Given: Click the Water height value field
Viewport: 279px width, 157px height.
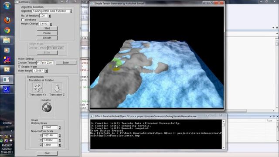Looking at the screenshot, I should tap(39, 71).
